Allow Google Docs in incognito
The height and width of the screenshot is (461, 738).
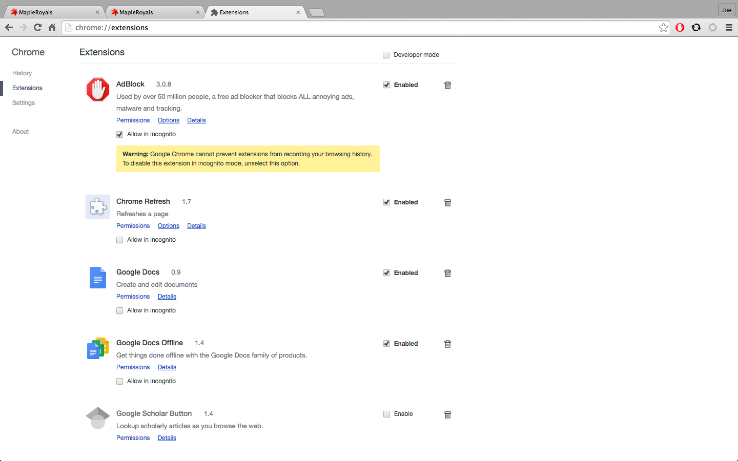click(119, 310)
